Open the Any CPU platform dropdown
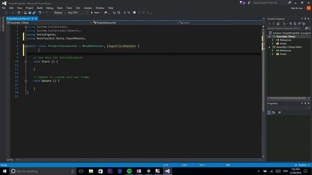Image resolution: width=312 pixels, height=175 pixels. click(x=78, y=13)
